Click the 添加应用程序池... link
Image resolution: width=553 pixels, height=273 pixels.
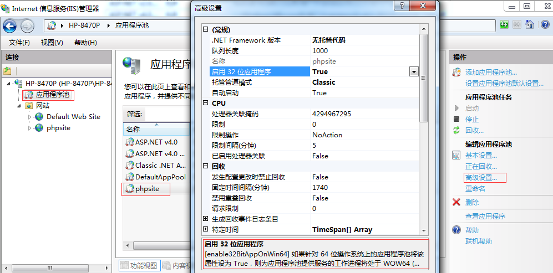click(491, 73)
